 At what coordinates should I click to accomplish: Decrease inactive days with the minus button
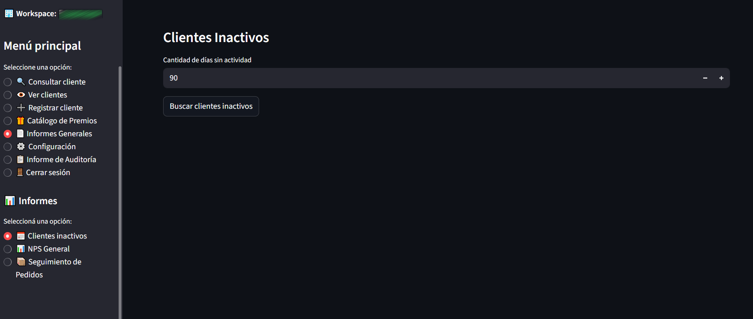click(x=705, y=78)
